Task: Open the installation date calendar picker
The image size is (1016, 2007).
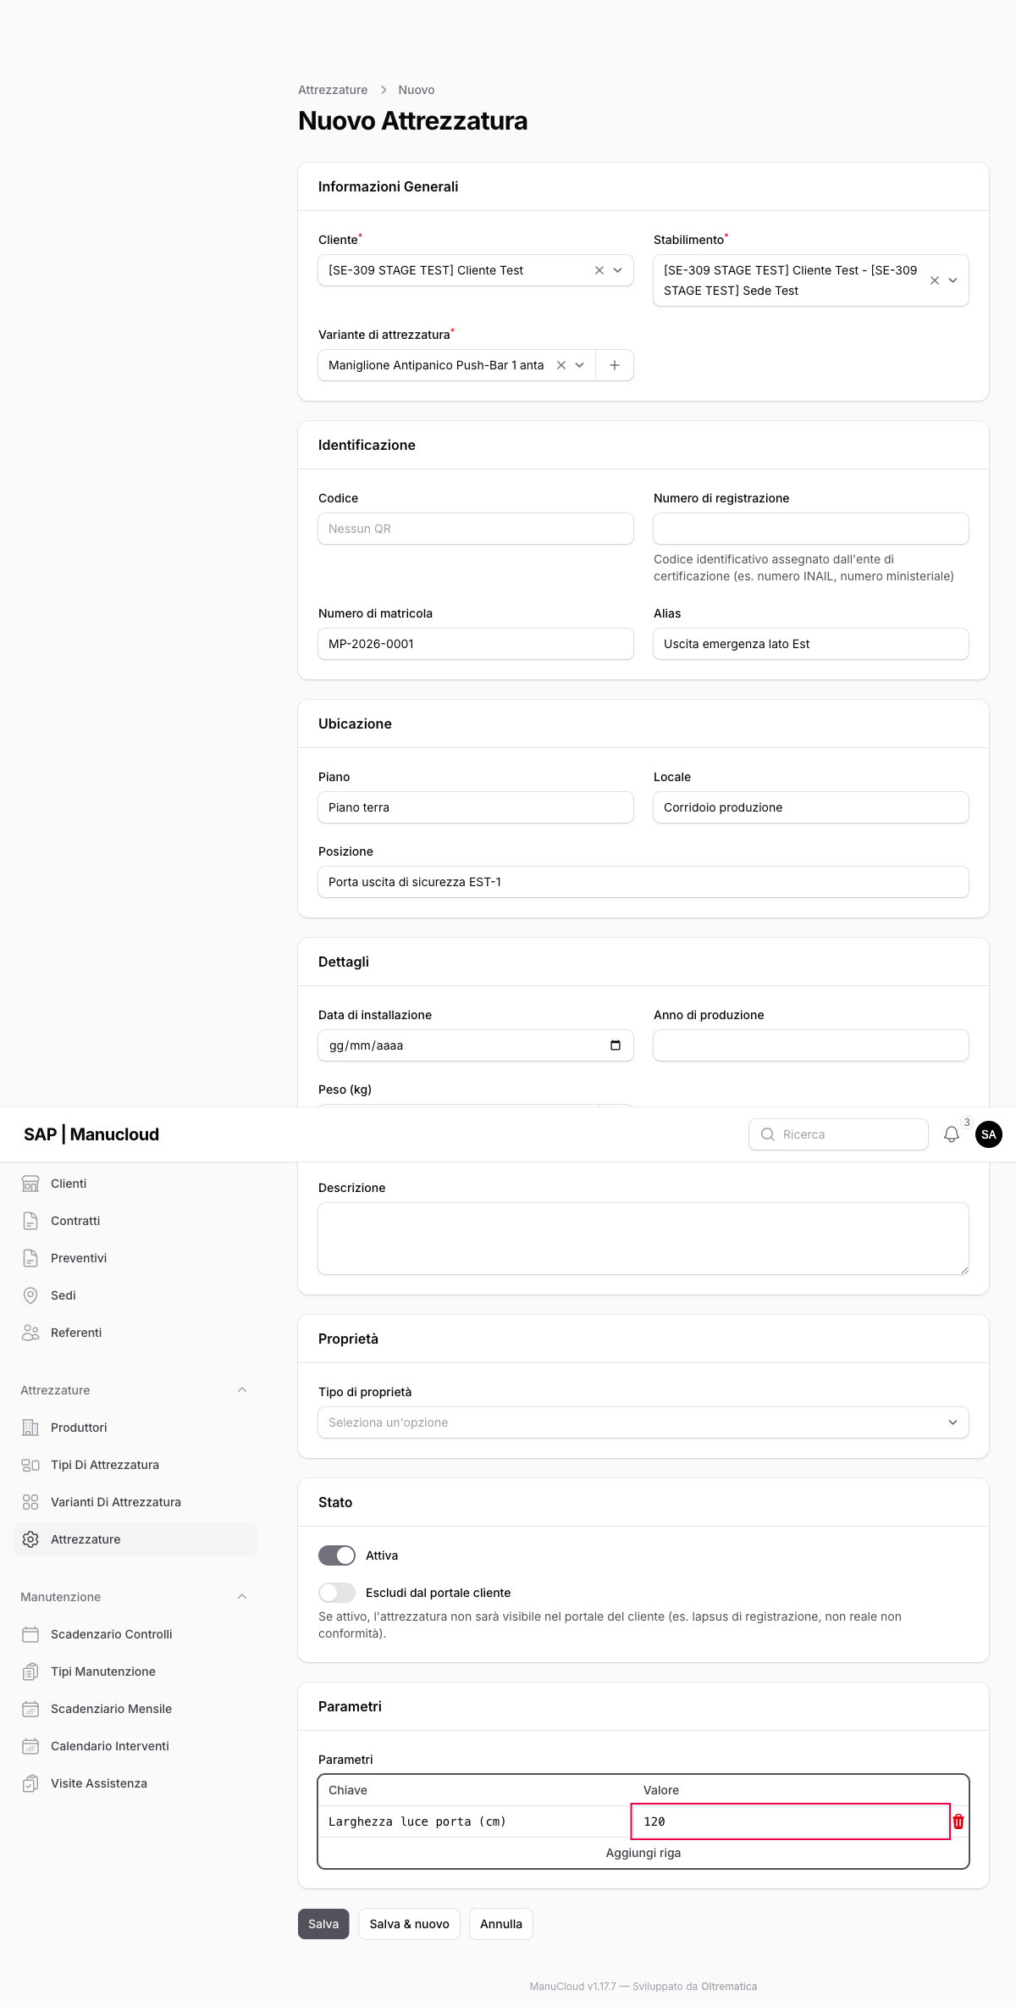Action: [x=616, y=1045]
